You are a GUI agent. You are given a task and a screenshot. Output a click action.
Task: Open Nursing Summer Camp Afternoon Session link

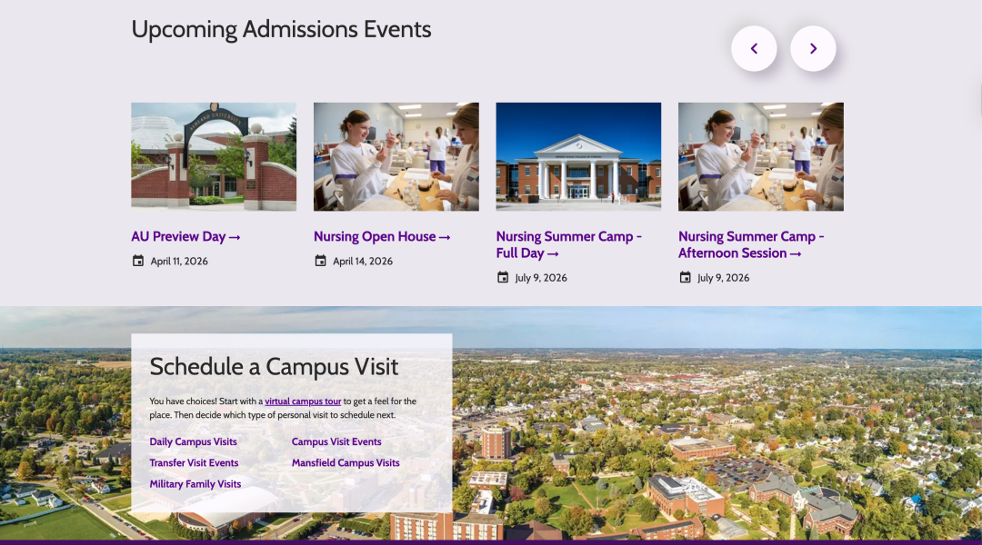[751, 245]
